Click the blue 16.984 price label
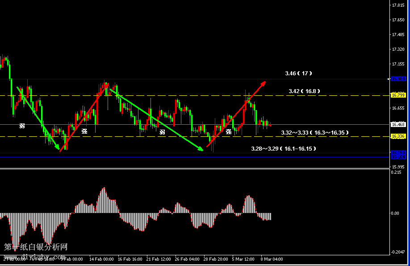410x266 pixels. 397,79
